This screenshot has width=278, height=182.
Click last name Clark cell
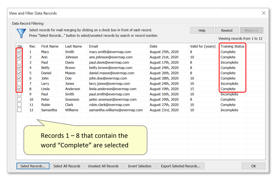coord(69,105)
